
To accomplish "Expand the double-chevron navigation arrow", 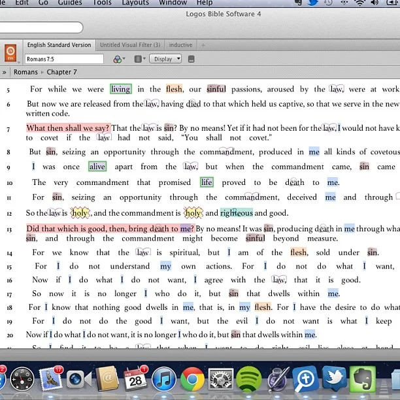I will pyautogui.click(x=5, y=72).
